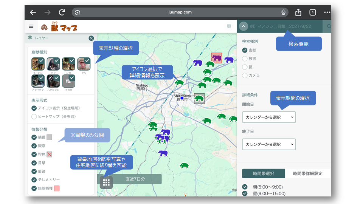Uncheck the テレメトリー category checkbox
This screenshot has height=204, width=363.
click(x=34, y=180)
